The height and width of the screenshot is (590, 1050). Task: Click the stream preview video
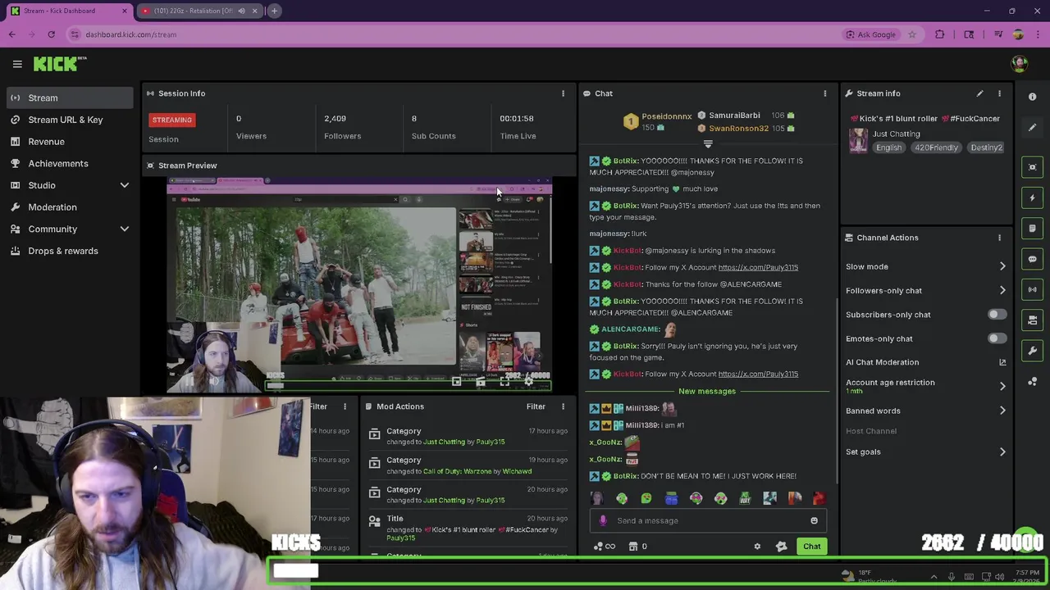[359, 285]
